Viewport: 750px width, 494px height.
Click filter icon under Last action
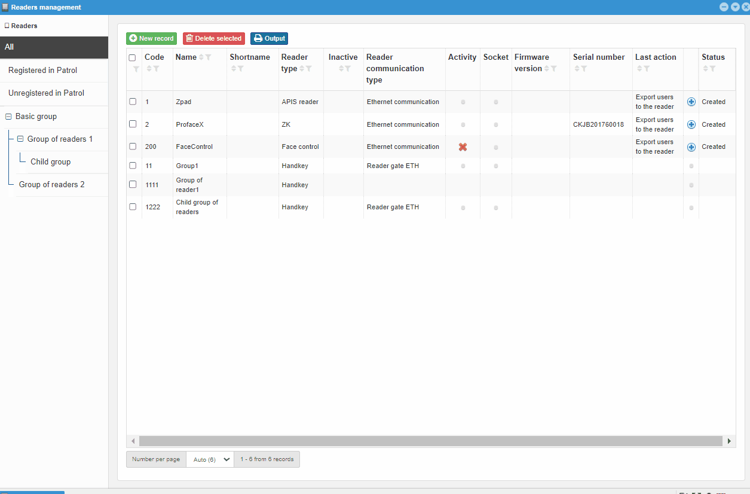click(x=646, y=69)
